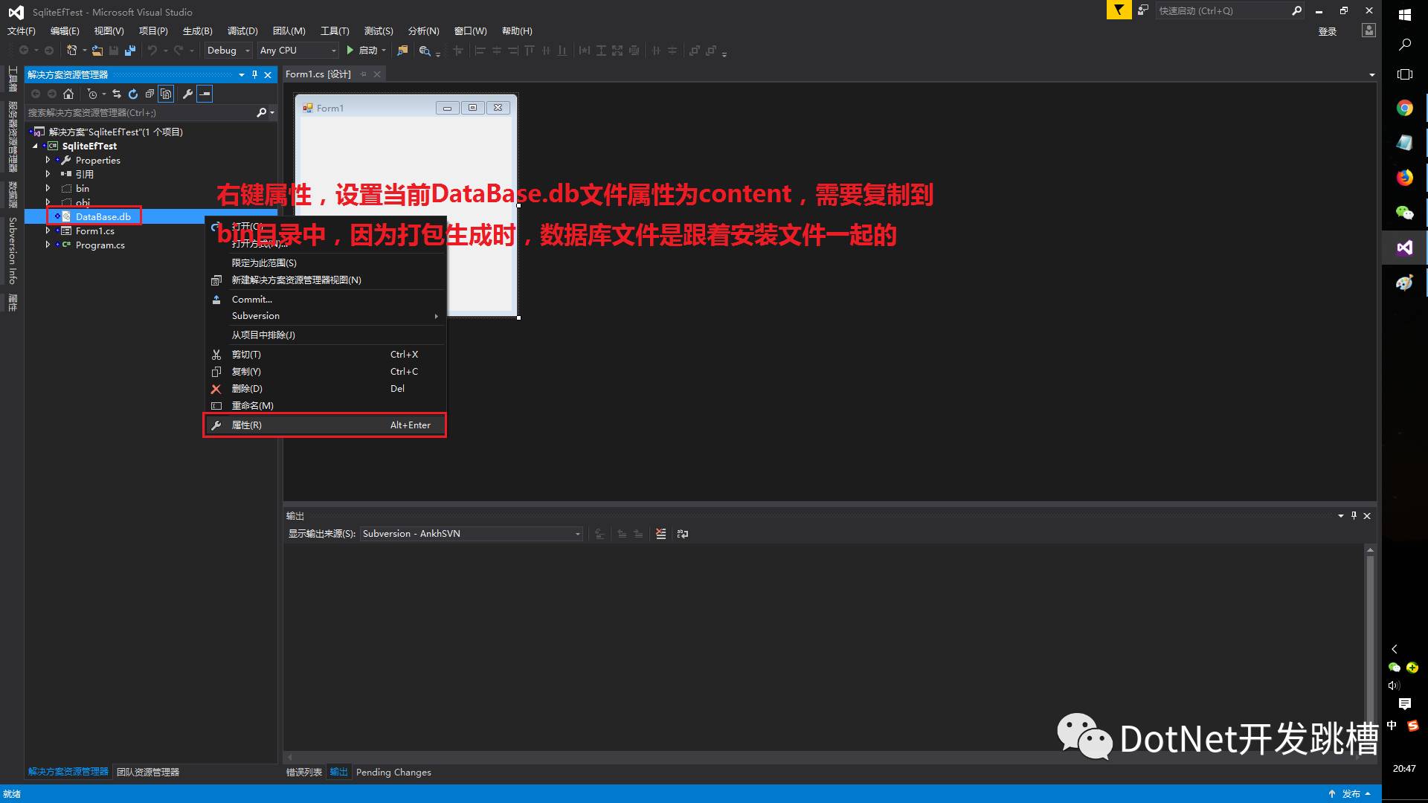Viewport: 1428px width, 803px height.
Task: Pin the Solution Explorer panel
Action: (254, 74)
